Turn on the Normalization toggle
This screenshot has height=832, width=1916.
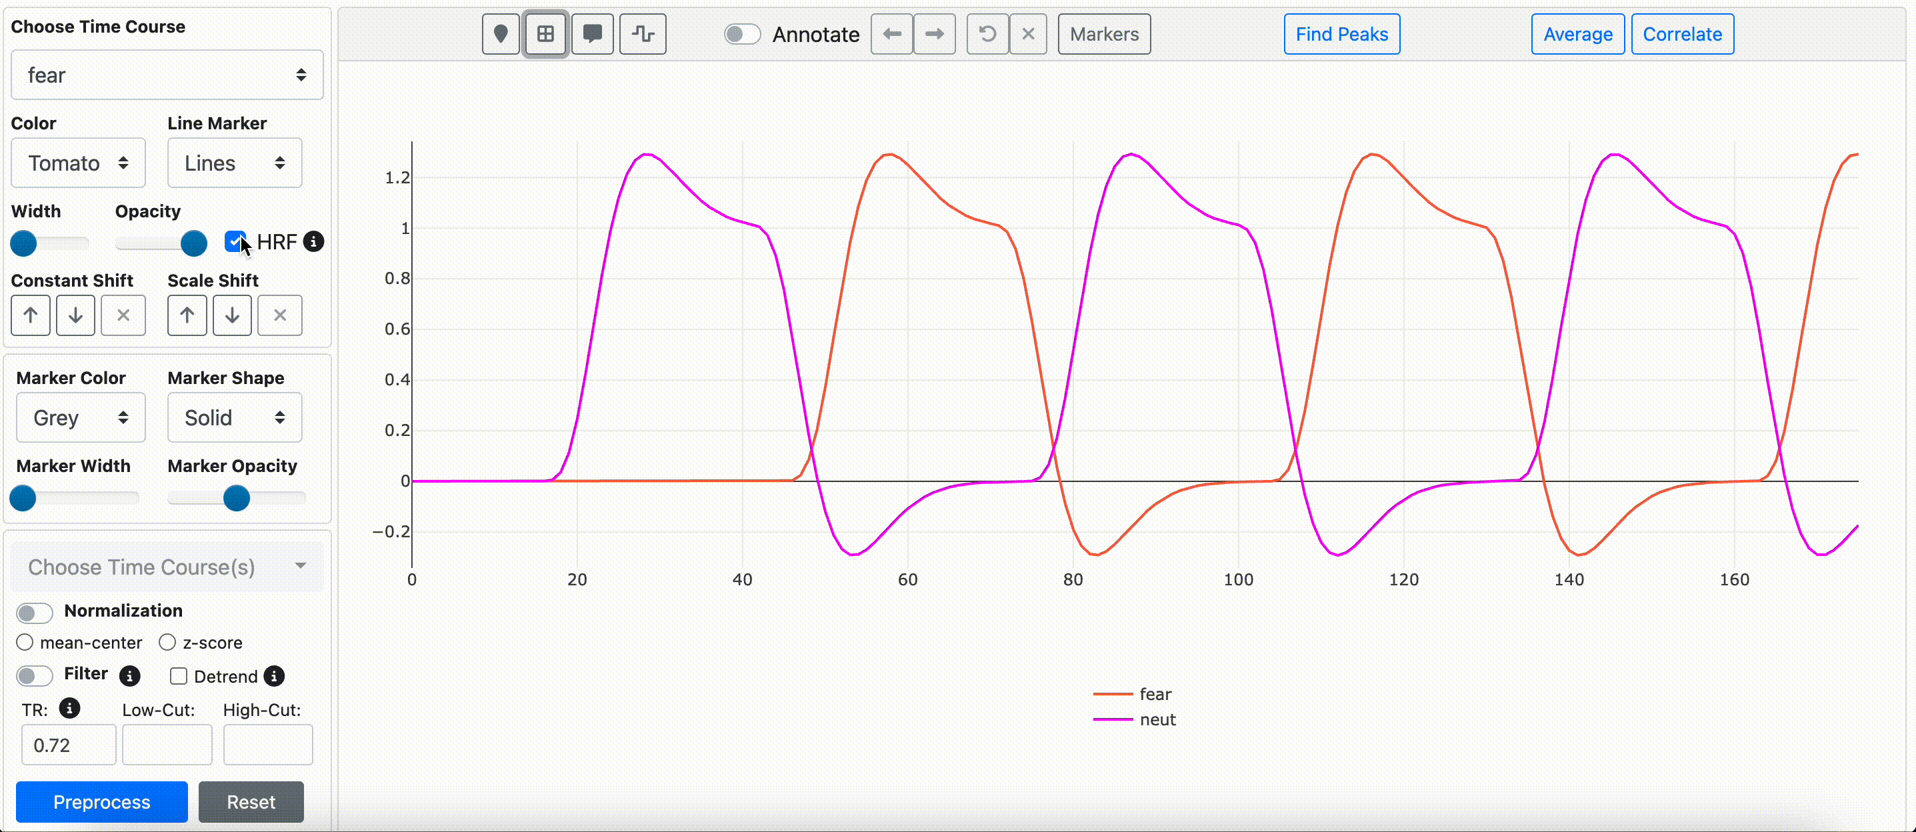(x=34, y=612)
